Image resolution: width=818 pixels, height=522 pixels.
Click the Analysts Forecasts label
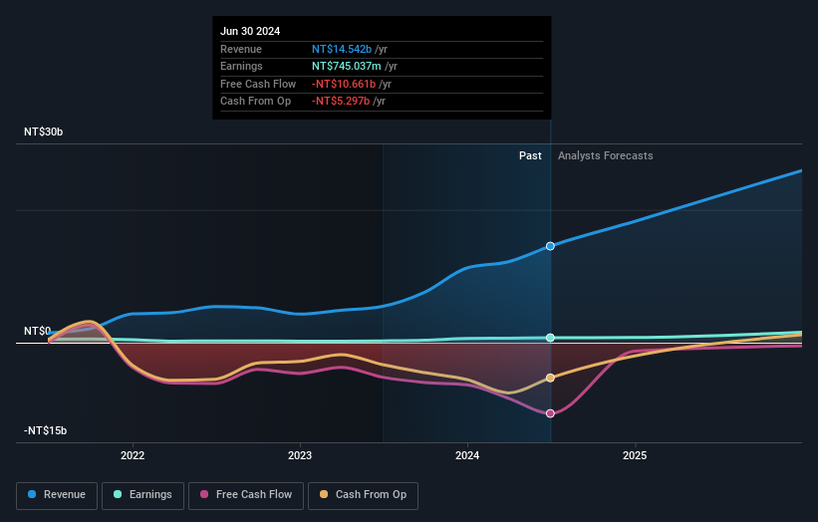tap(605, 156)
